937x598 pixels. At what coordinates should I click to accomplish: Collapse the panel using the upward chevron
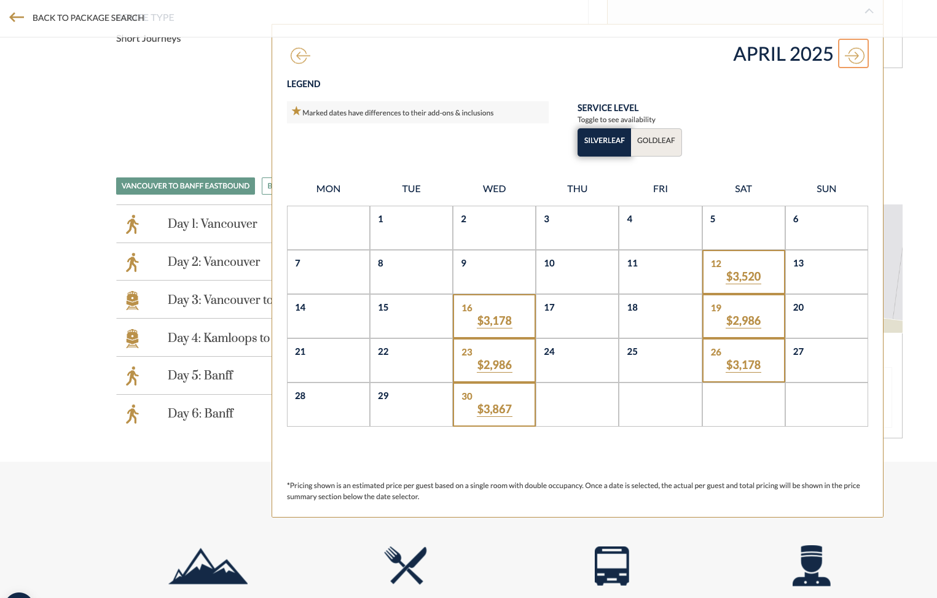[x=869, y=11]
